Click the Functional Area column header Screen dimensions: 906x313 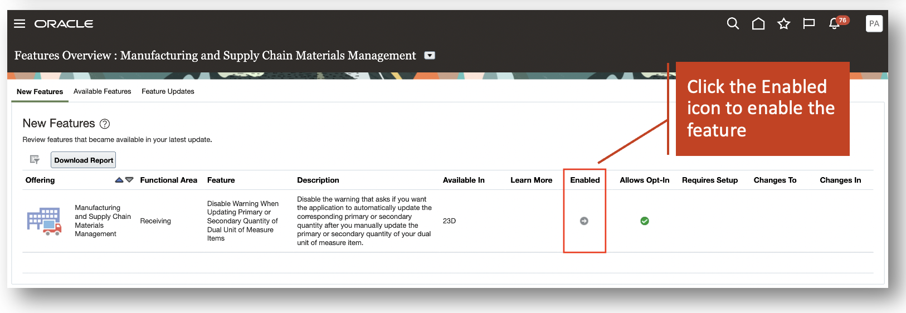pos(169,180)
